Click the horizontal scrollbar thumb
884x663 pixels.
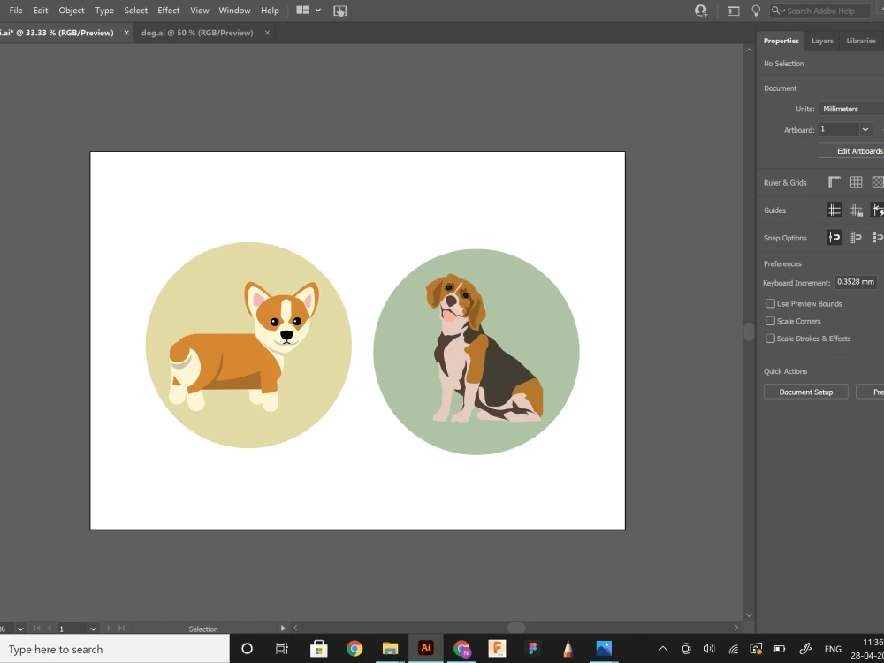click(516, 628)
